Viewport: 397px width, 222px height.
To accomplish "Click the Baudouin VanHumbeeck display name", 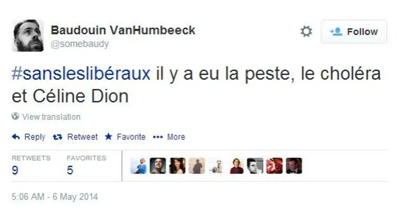I will (x=123, y=30).
